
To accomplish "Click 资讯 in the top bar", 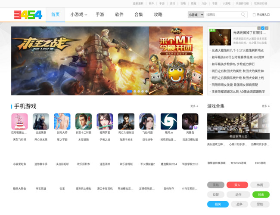I will click(x=172, y=3).
